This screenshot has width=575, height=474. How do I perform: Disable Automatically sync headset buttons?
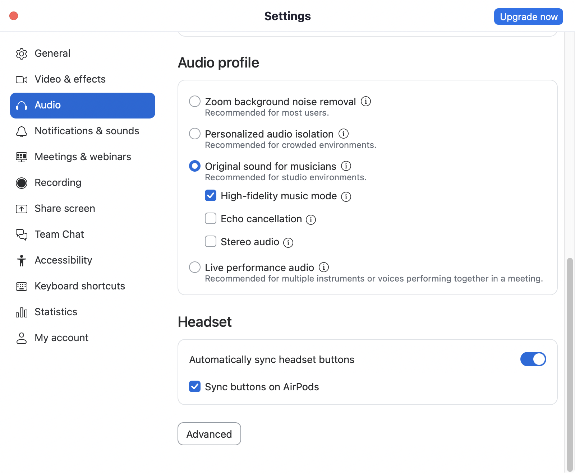533,359
